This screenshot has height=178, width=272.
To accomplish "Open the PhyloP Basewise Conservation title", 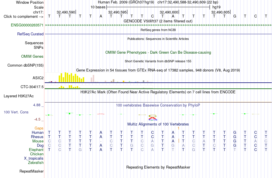I will tap(158, 105).
